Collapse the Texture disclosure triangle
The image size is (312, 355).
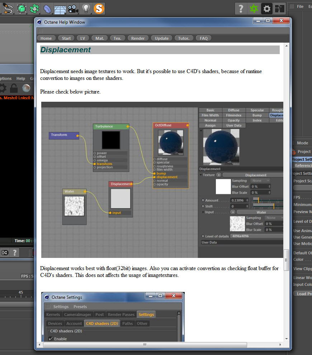tap(201, 175)
